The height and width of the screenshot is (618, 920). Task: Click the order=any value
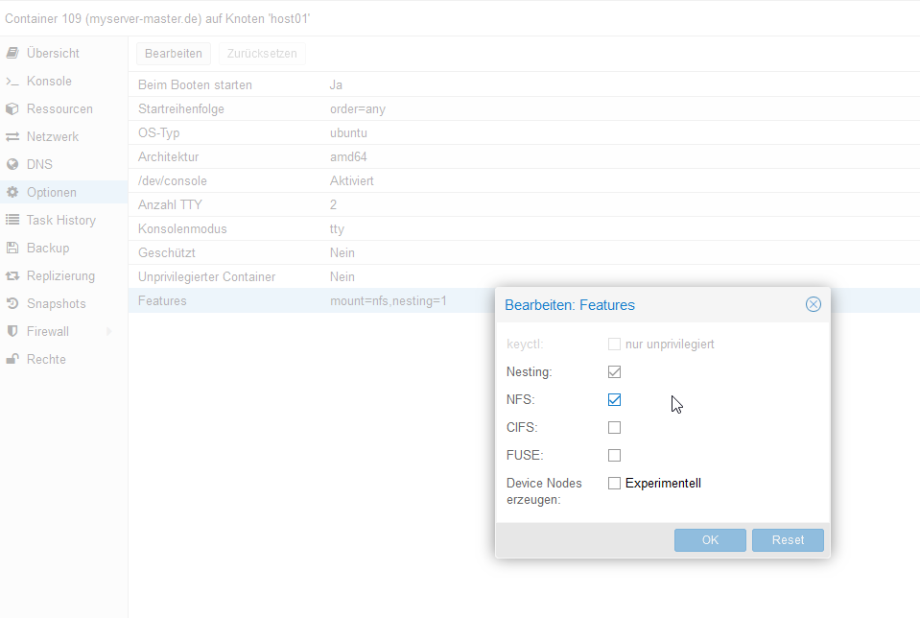click(357, 109)
